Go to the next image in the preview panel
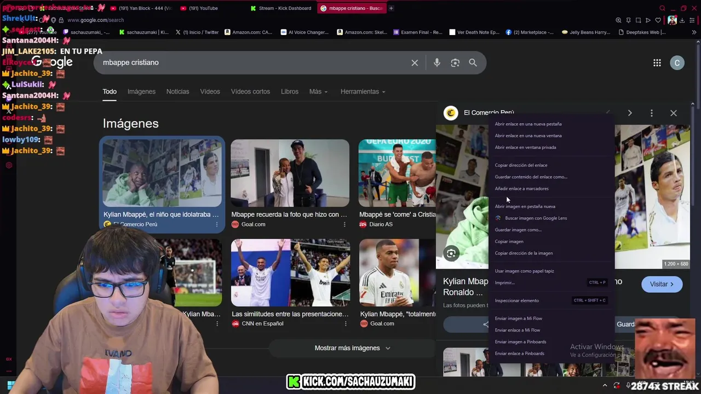Viewport: 701px width, 394px height. coord(630,113)
